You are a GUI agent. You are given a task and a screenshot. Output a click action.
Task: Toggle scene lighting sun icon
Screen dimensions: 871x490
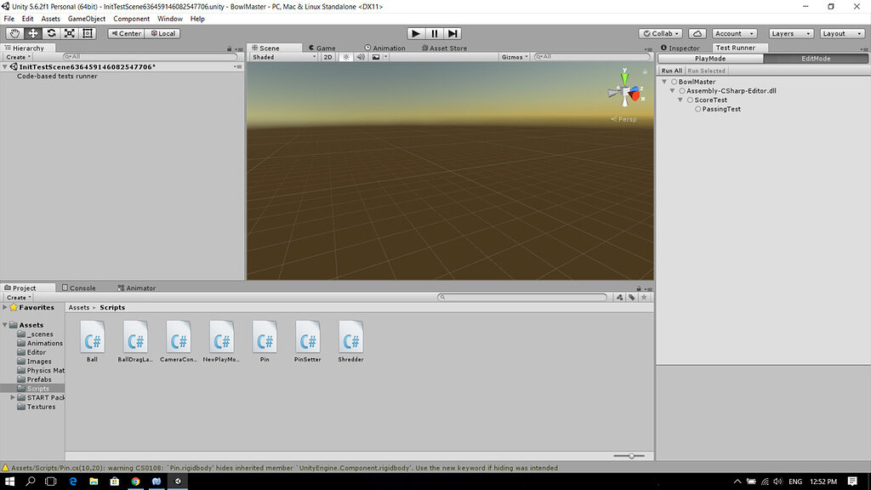pyautogui.click(x=346, y=57)
